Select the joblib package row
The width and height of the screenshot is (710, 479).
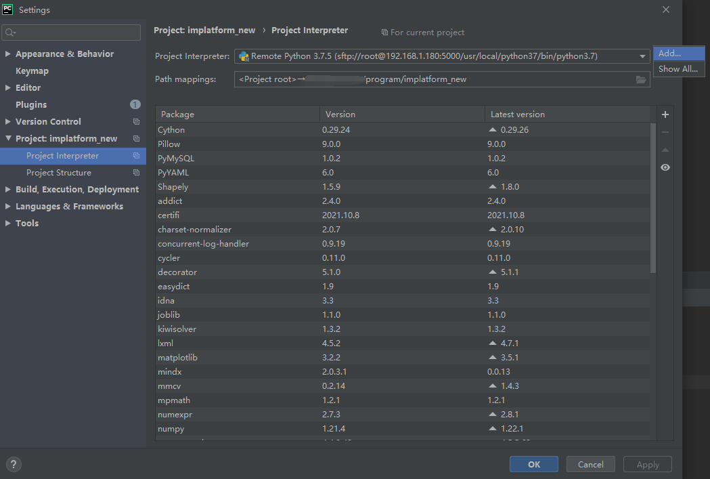point(403,315)
